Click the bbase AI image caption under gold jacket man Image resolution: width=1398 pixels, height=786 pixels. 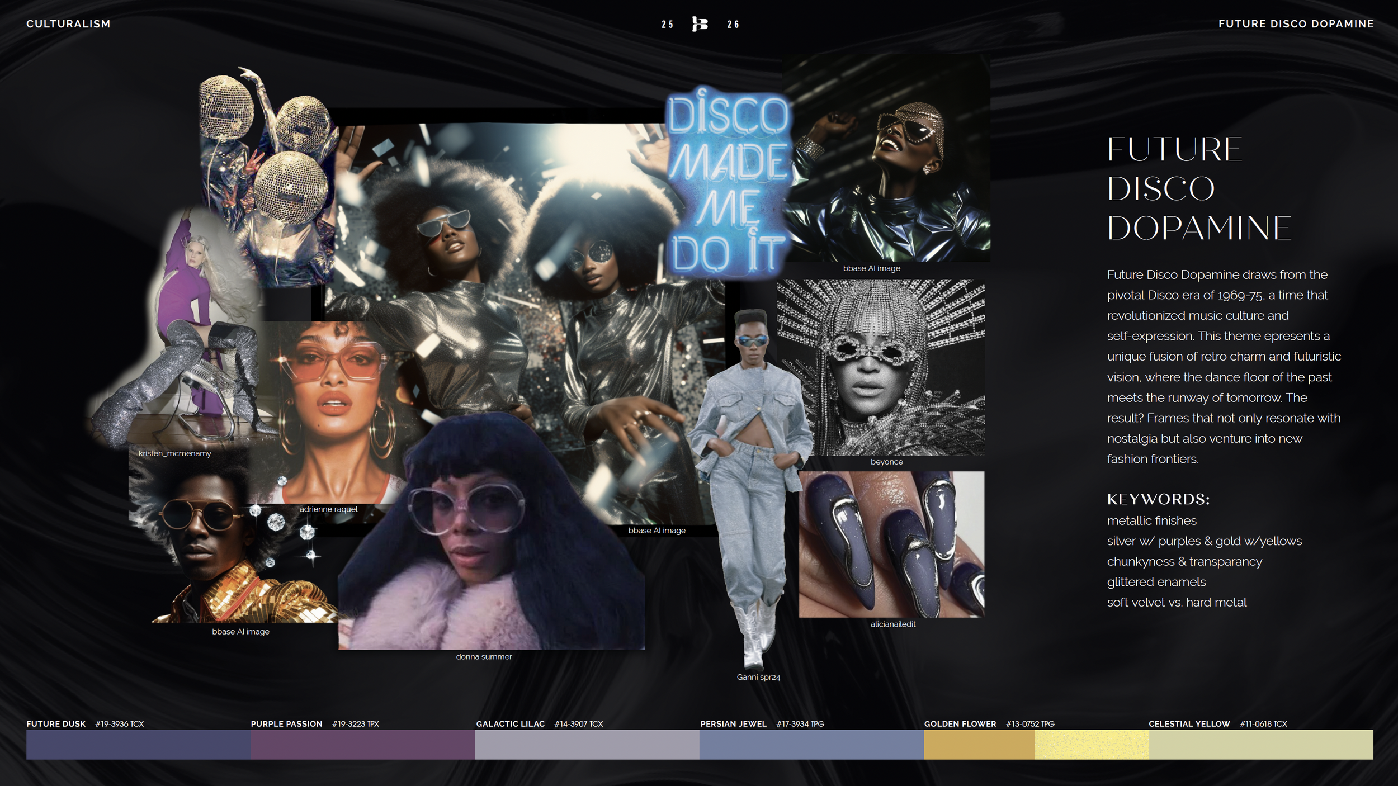241,632
